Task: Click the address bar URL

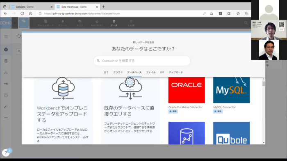Action: 82,13
